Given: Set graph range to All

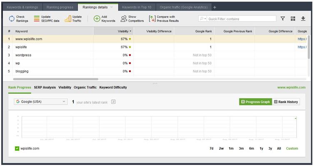Looking at the screenshot, I should (279, 148).
